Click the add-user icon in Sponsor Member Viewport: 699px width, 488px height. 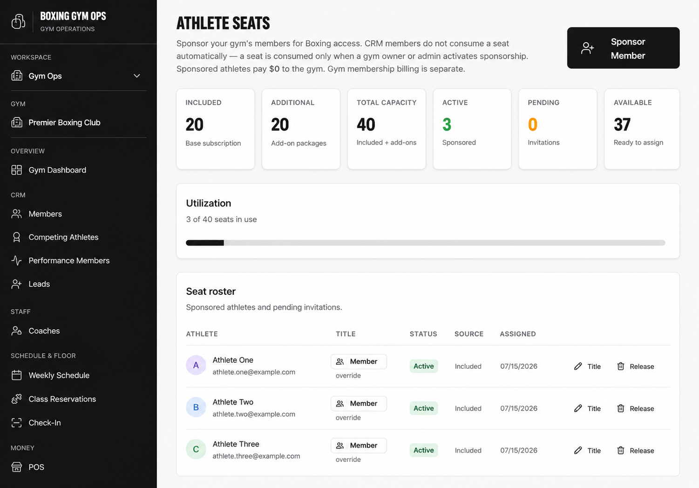coord(588,48)
